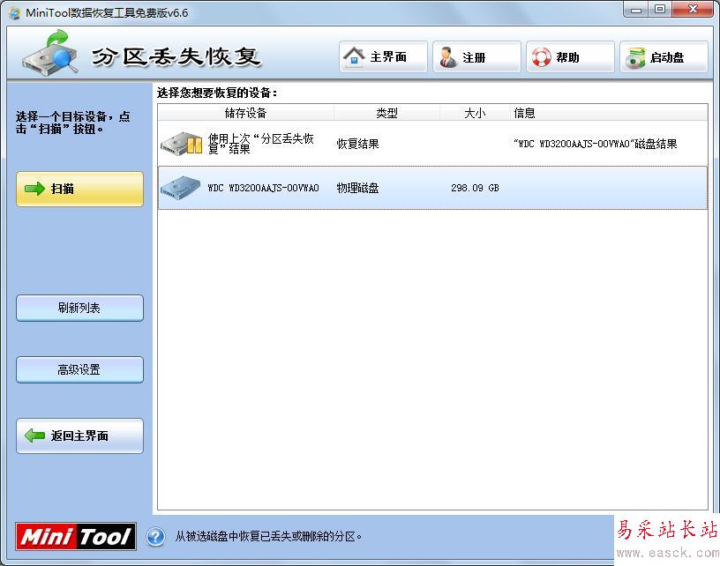This screenshot has width=720, height=566.
Task: Click the previous recovery result disk icon
Action: pos(182,144)
